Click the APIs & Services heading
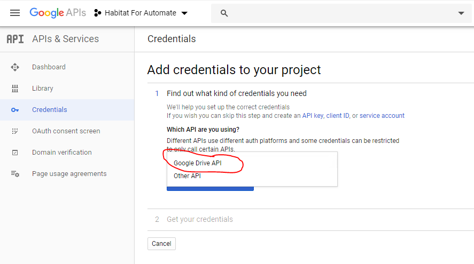 coord(65,39)
